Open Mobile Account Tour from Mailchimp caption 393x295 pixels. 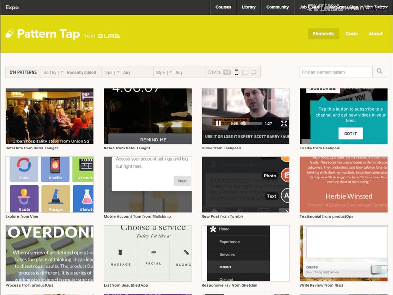(138, 216)
